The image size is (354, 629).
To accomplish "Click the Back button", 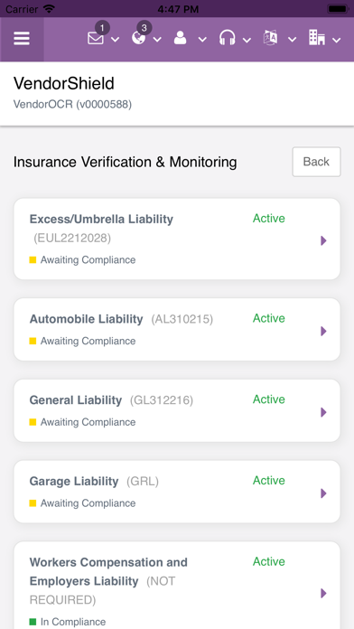I will point(316,162).
